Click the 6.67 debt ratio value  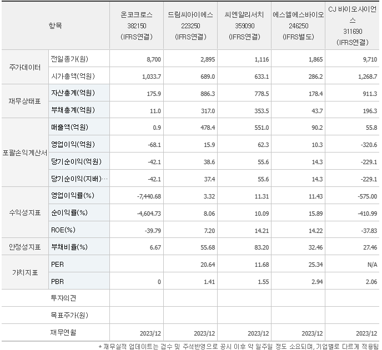point(155,247)
